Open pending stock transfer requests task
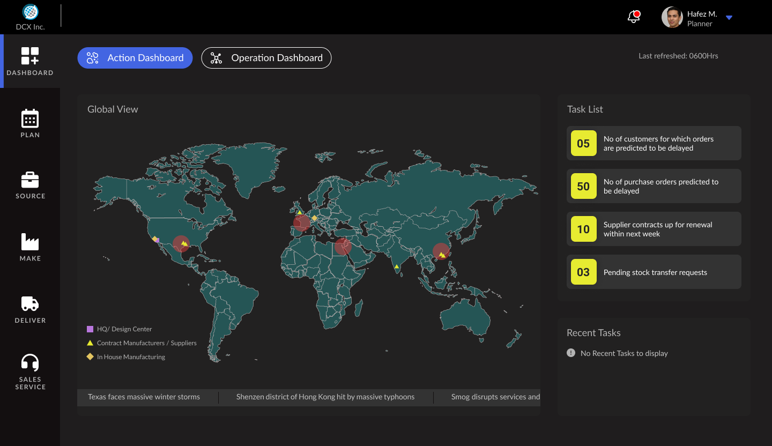 click(x=654, y=272)
